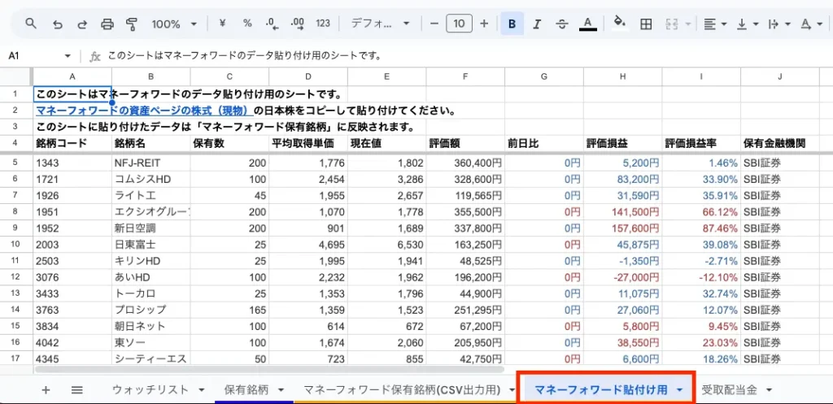Decrease font size with minus button
The width and height of the screenshot is (833, 404).
[x=434, y=24]
